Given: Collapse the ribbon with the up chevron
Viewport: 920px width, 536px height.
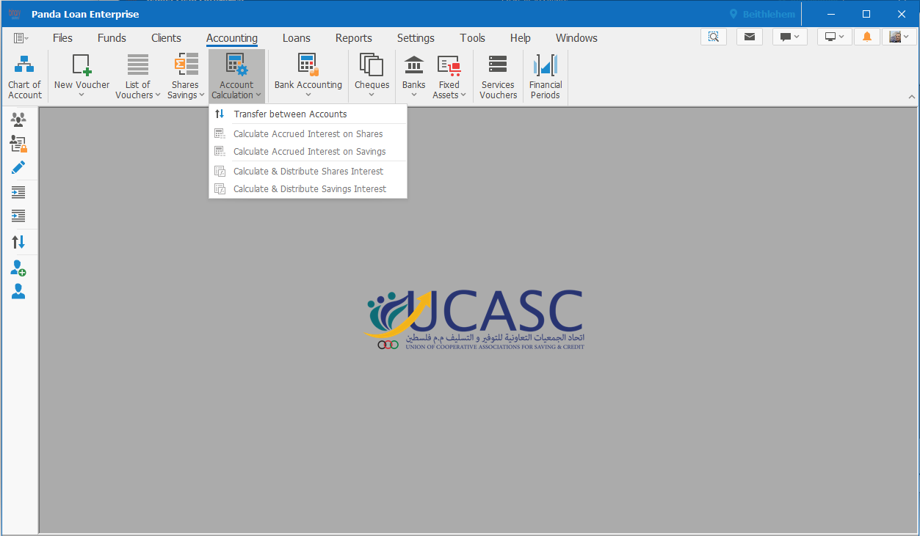Looking at the screenshot, I should (912, 97).
